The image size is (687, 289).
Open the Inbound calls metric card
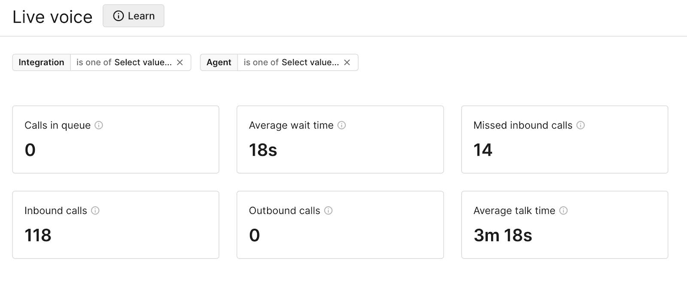click(116, 224)
